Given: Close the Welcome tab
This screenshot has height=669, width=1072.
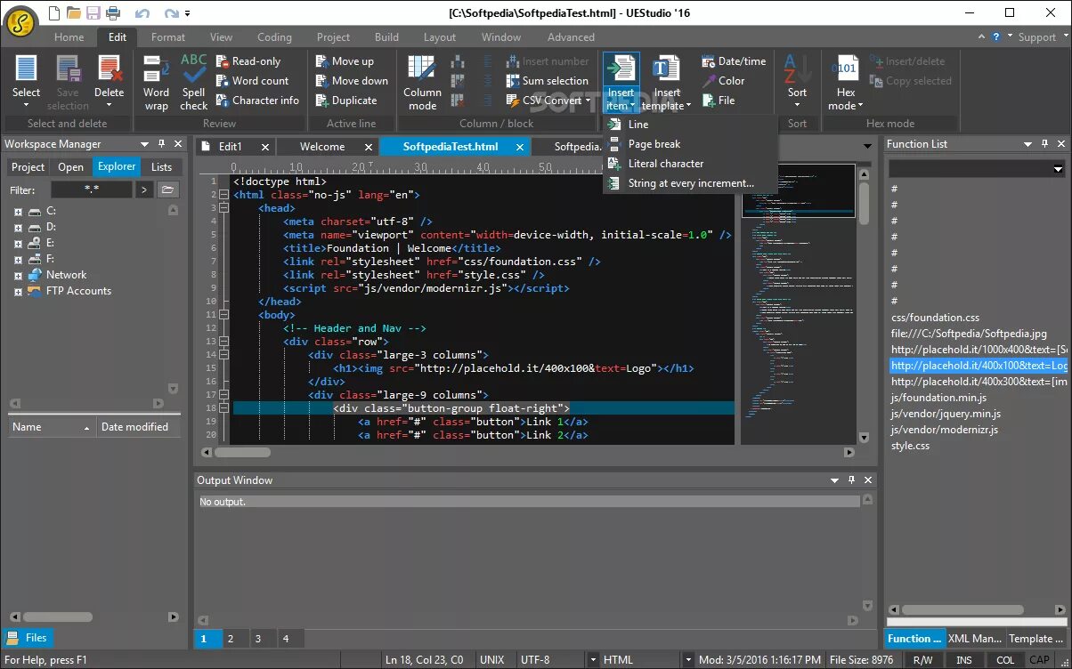Looking at the screenshot, I should (368, 147).
